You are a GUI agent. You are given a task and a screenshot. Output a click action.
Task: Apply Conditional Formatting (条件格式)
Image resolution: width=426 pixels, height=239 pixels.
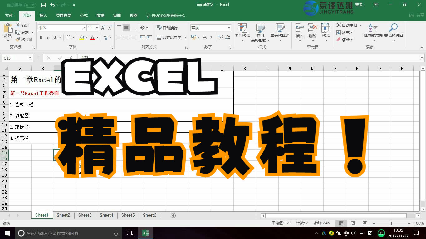coord(242,33)
